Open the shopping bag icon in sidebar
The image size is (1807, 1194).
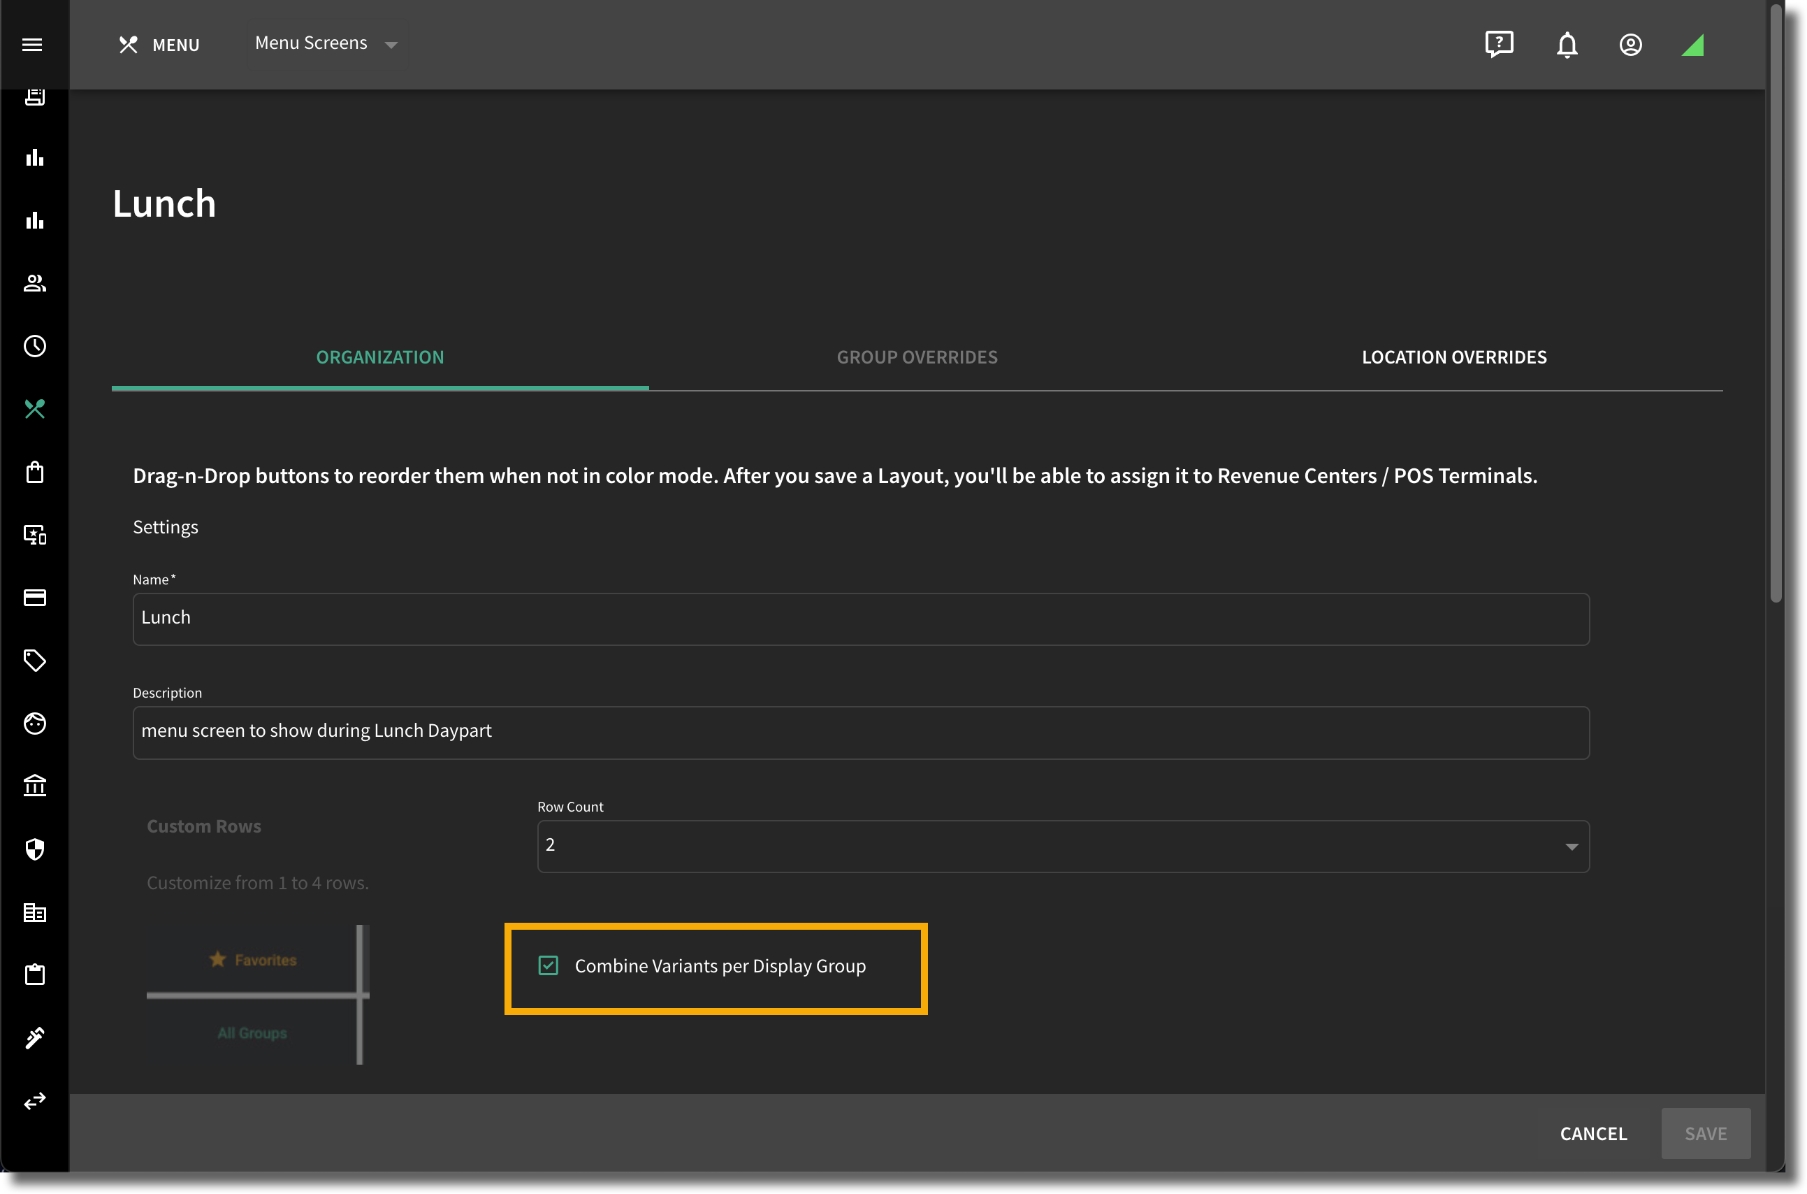click(35, 472)
